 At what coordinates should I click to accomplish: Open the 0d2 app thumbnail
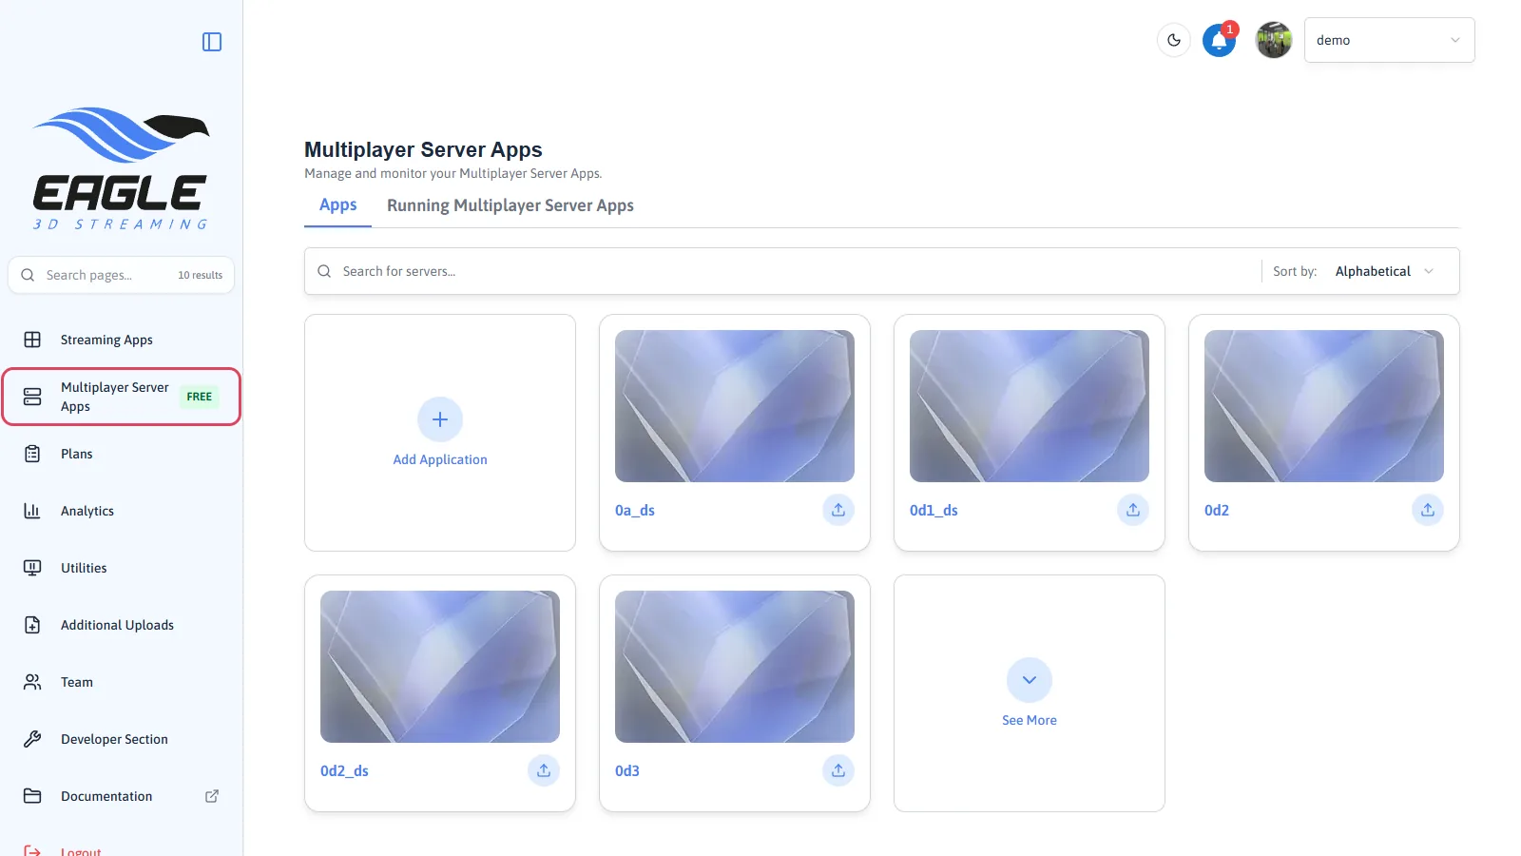click(x=1324, y=406)
